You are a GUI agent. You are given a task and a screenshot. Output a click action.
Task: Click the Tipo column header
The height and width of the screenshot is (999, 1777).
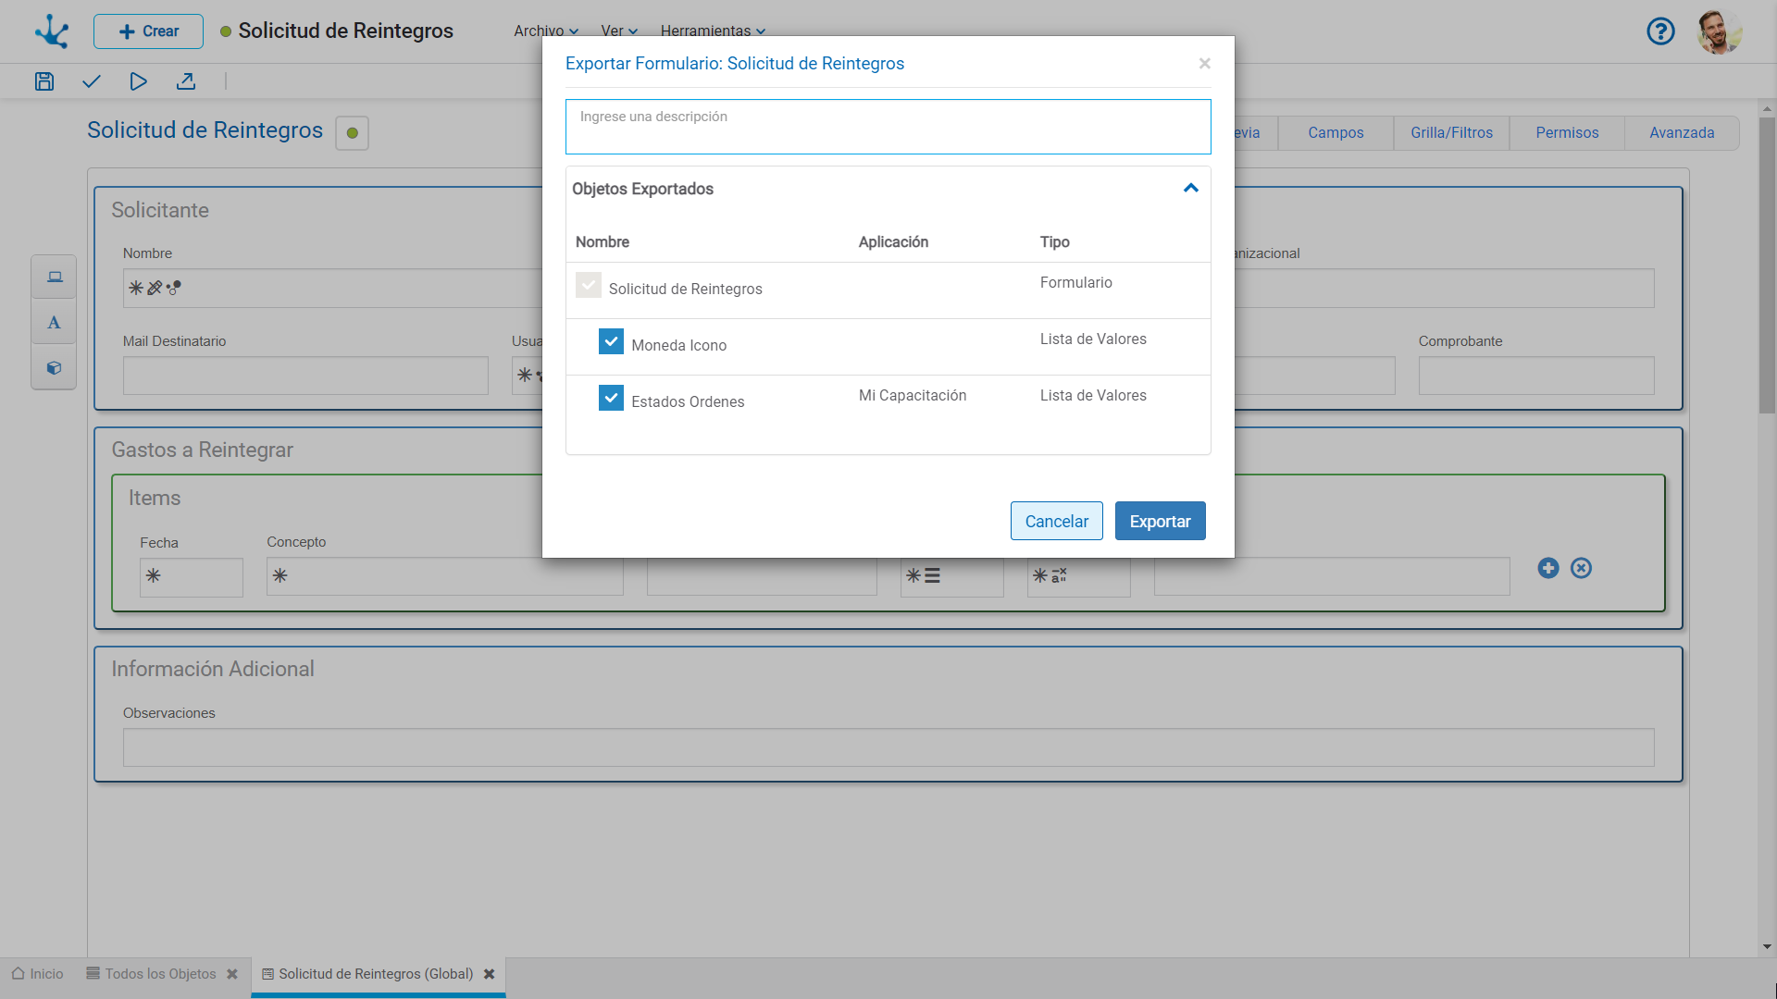click(1054, 242)
